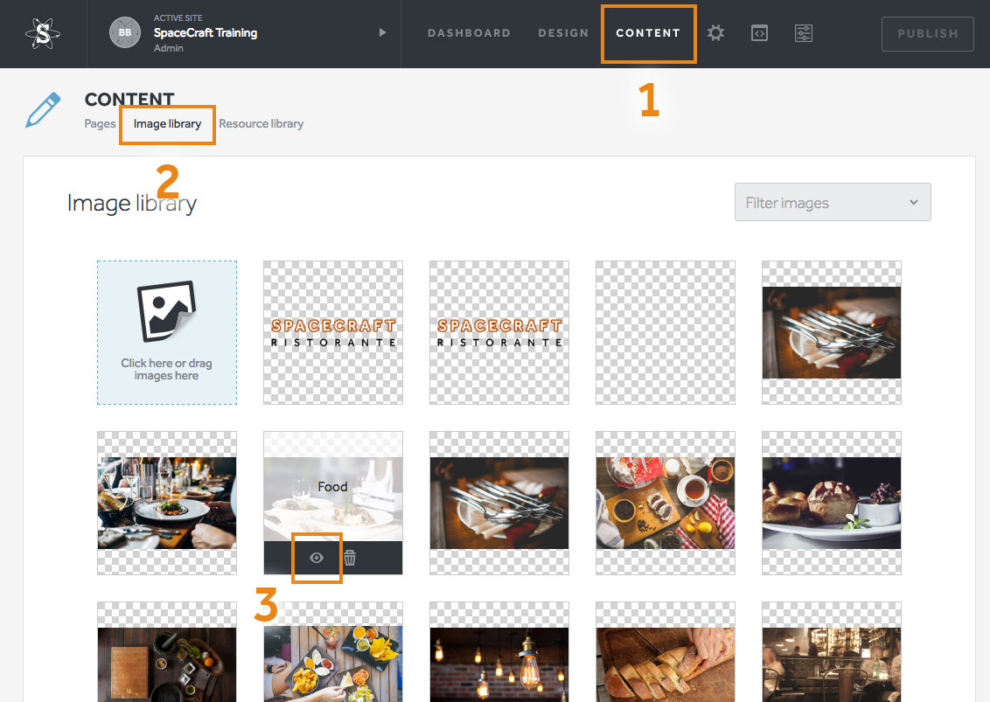Open the Content tab

pos(648,33)
